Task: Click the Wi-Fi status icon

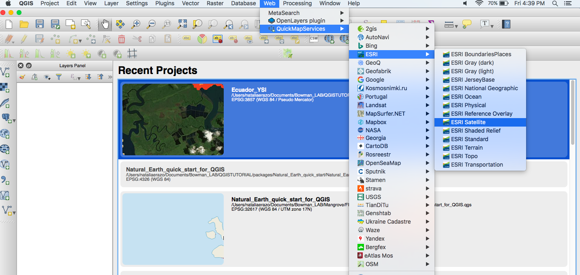Action: point(479,3)
